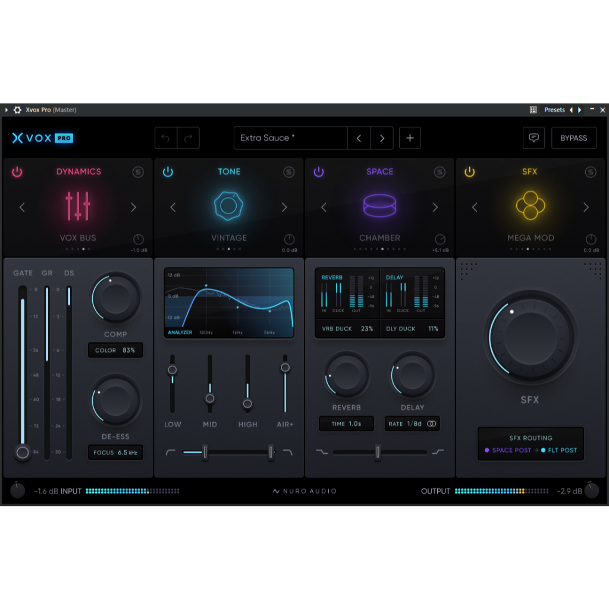Solo the SFX module

pos(591,172)
